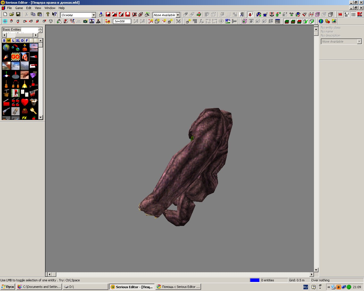Switch to Помощь с Serious Editor taskbar window
The image size is (364, 291).
coord(178,287)
